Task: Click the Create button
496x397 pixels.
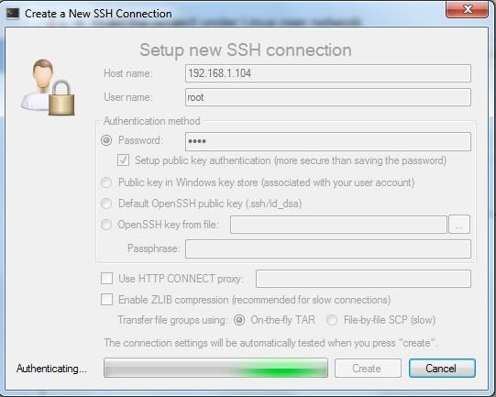Action: [368, 369]
